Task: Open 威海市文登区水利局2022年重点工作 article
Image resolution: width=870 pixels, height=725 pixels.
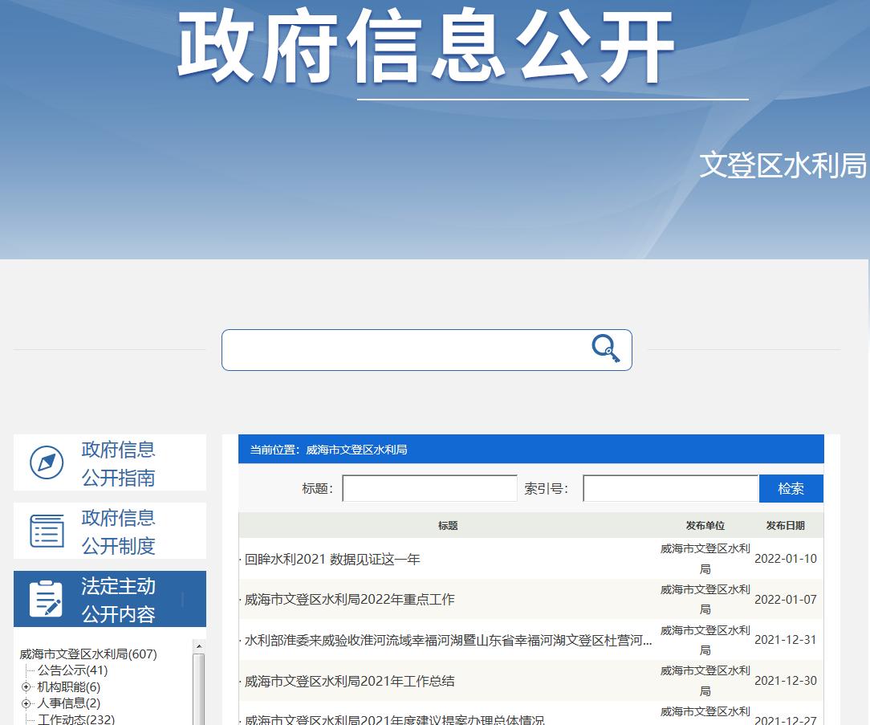Action: coord(350,600)
